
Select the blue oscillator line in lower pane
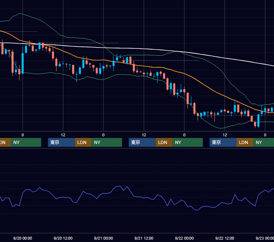pos(143,198)
